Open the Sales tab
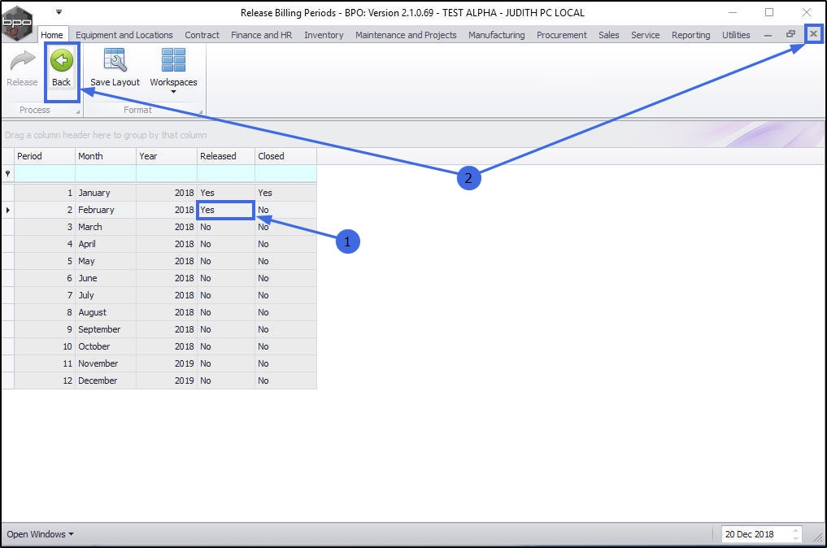Viewport: 827px width, 548px height. (608, 35)
